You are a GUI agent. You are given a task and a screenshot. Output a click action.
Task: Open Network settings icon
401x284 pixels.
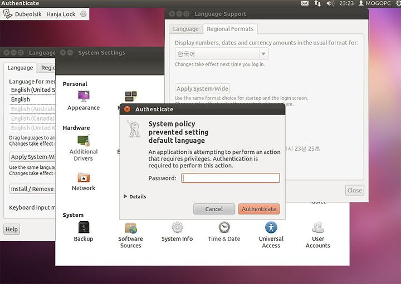[84, 178]
